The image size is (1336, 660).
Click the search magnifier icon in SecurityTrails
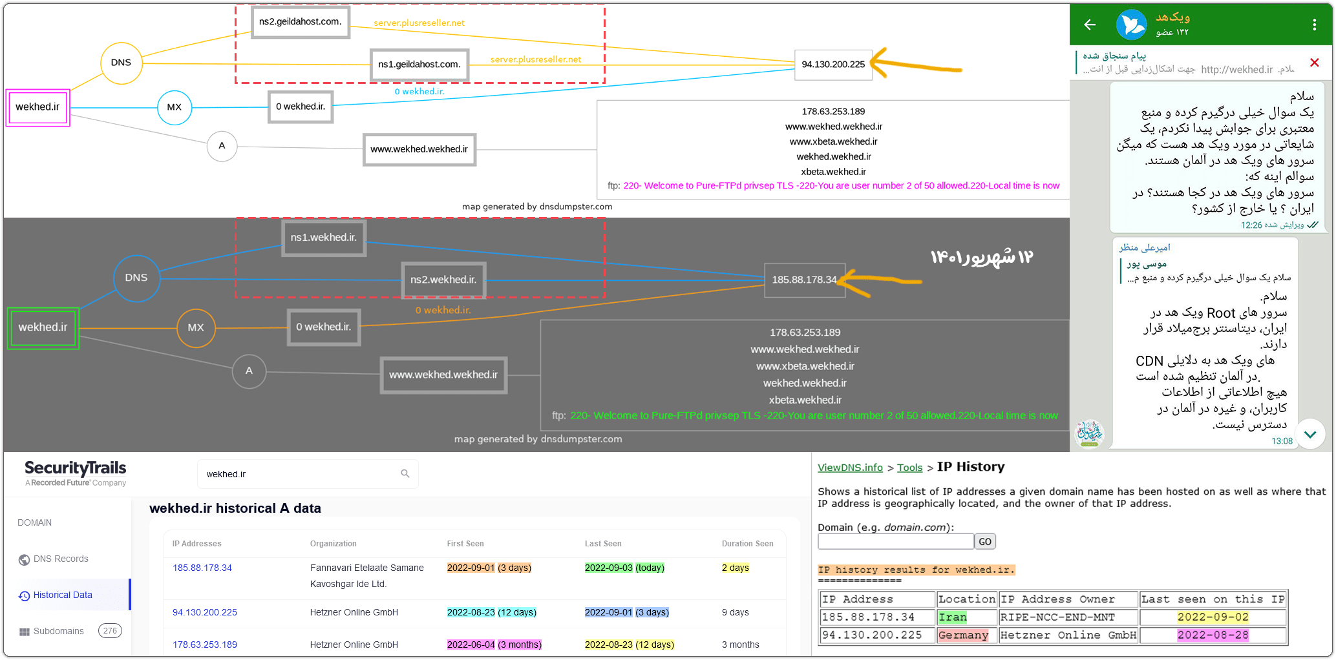click(x=405, y=473)
